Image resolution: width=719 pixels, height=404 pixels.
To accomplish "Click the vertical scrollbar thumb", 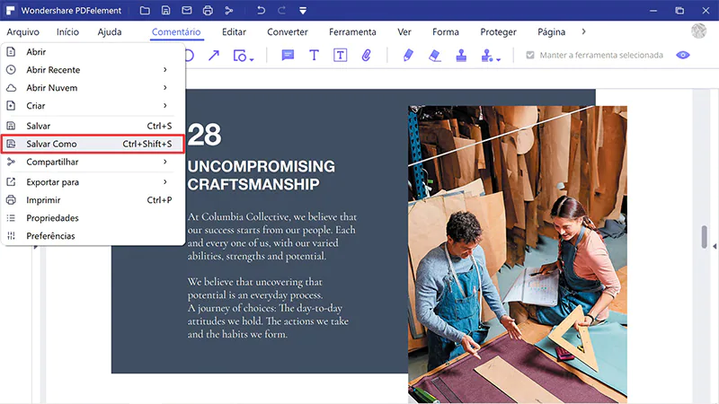I will tap(705, 237).
